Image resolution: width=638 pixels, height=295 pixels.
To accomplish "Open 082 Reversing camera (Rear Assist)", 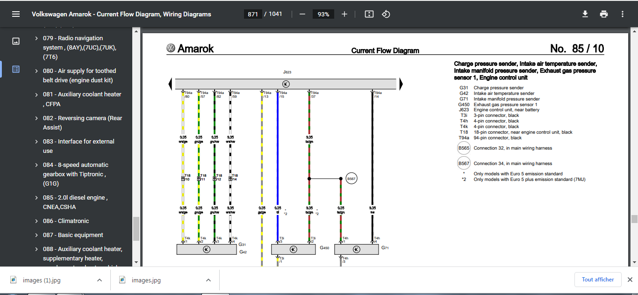I will [x=82, y=122].
